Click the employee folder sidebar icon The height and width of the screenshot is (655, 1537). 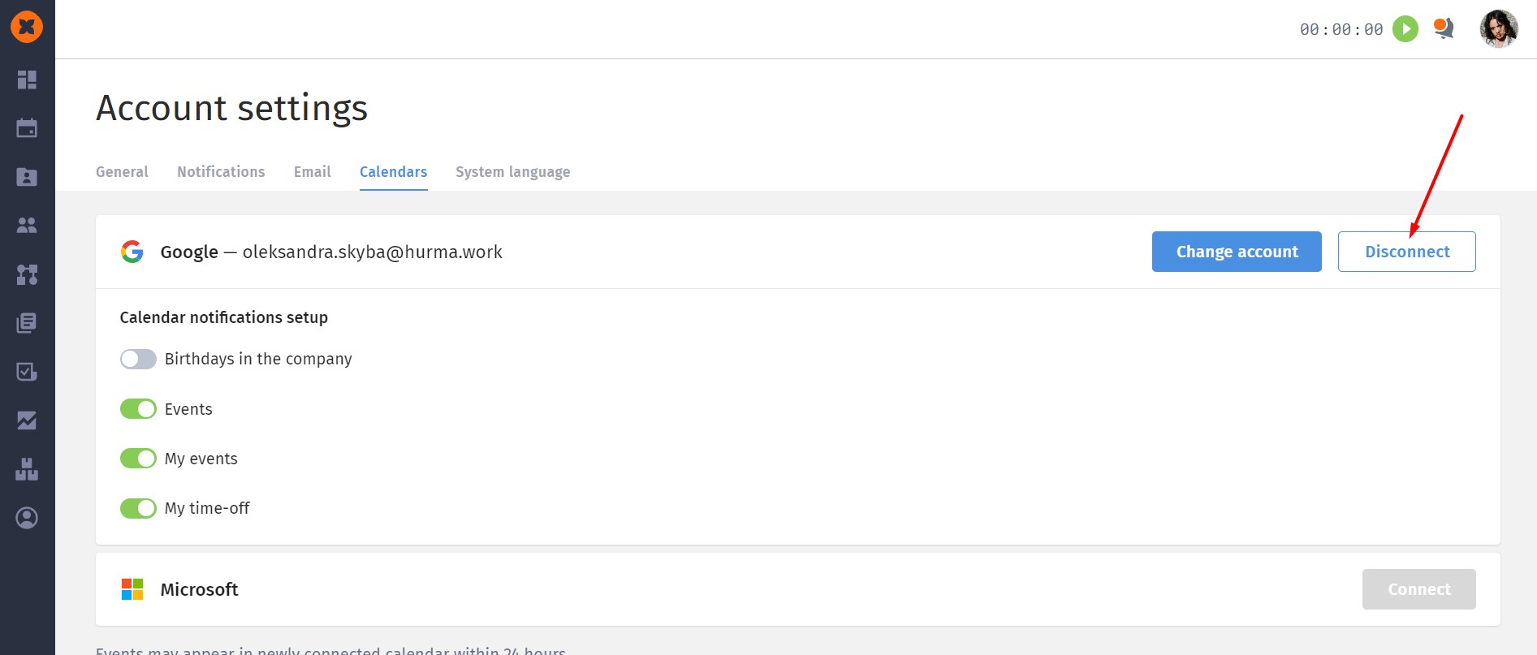click(27, 177)
